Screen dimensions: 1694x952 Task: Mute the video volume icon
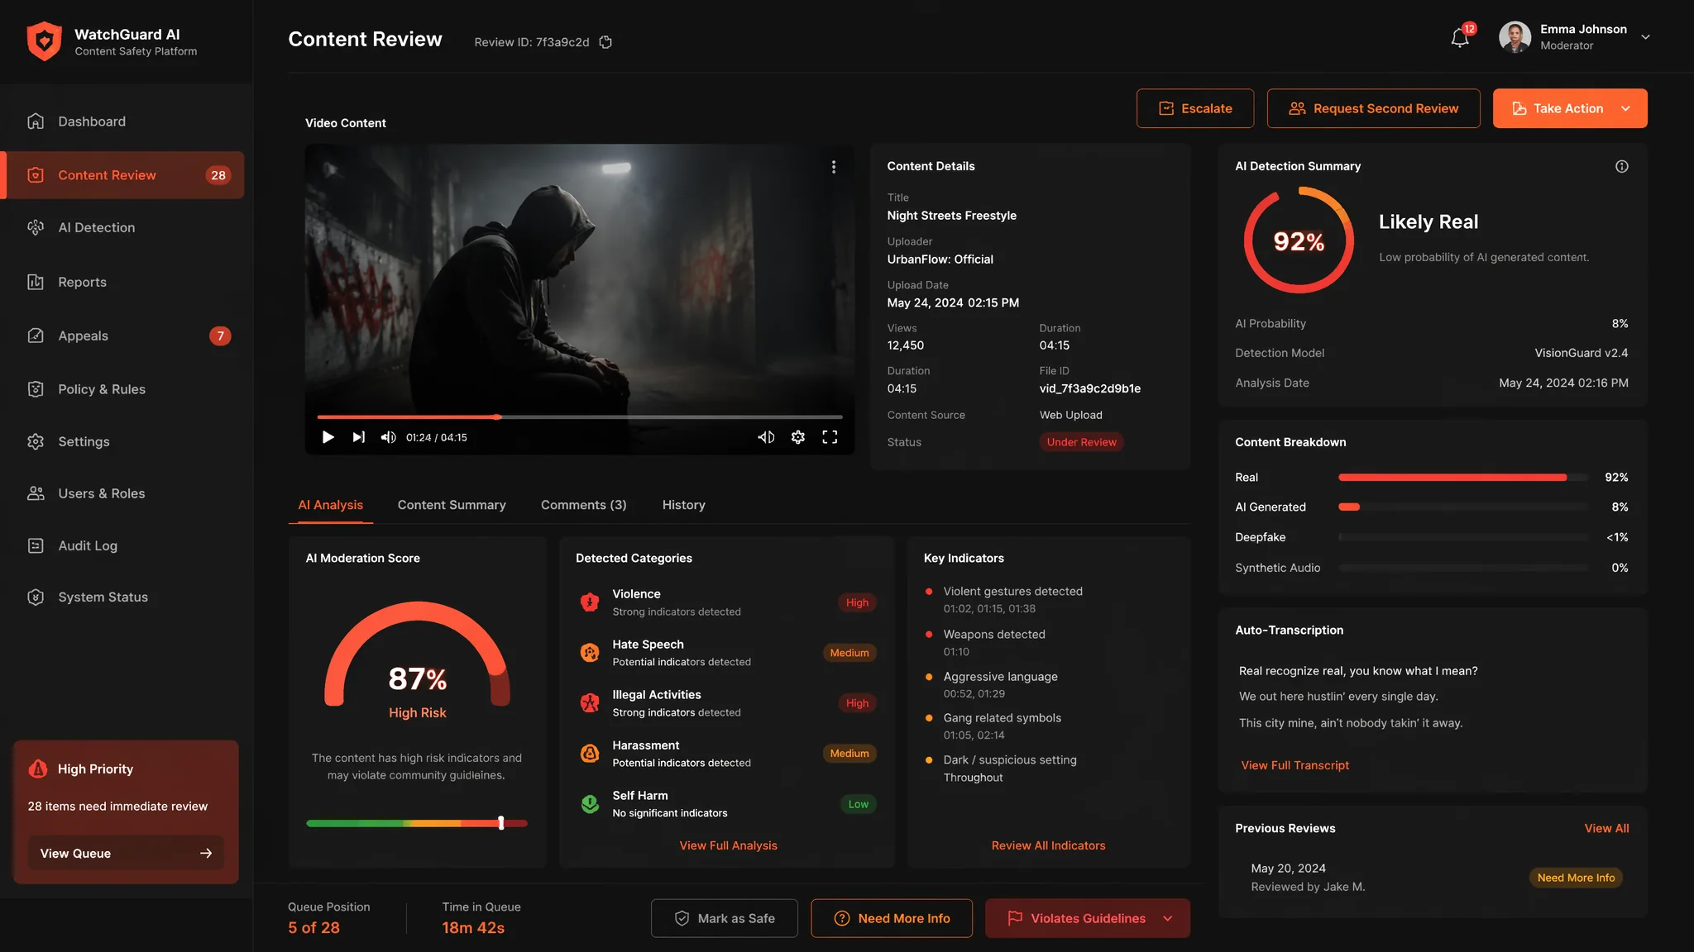coord(388,437)
